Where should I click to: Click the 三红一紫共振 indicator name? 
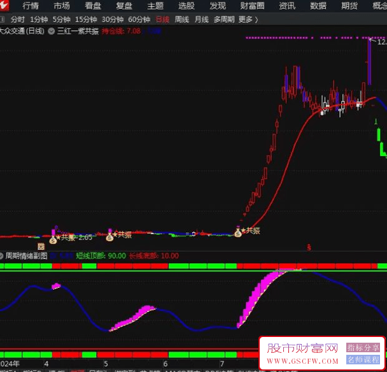click(x=78, y=31)
